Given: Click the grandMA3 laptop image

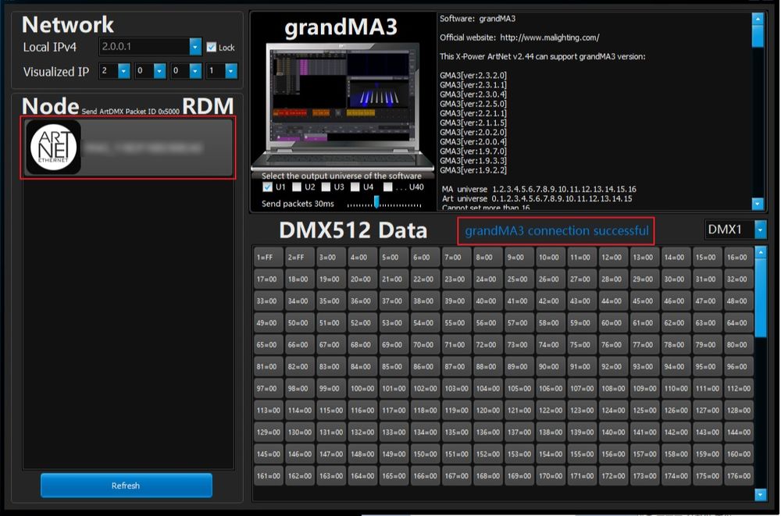Looking at the screenshot, I should point(343,107).
